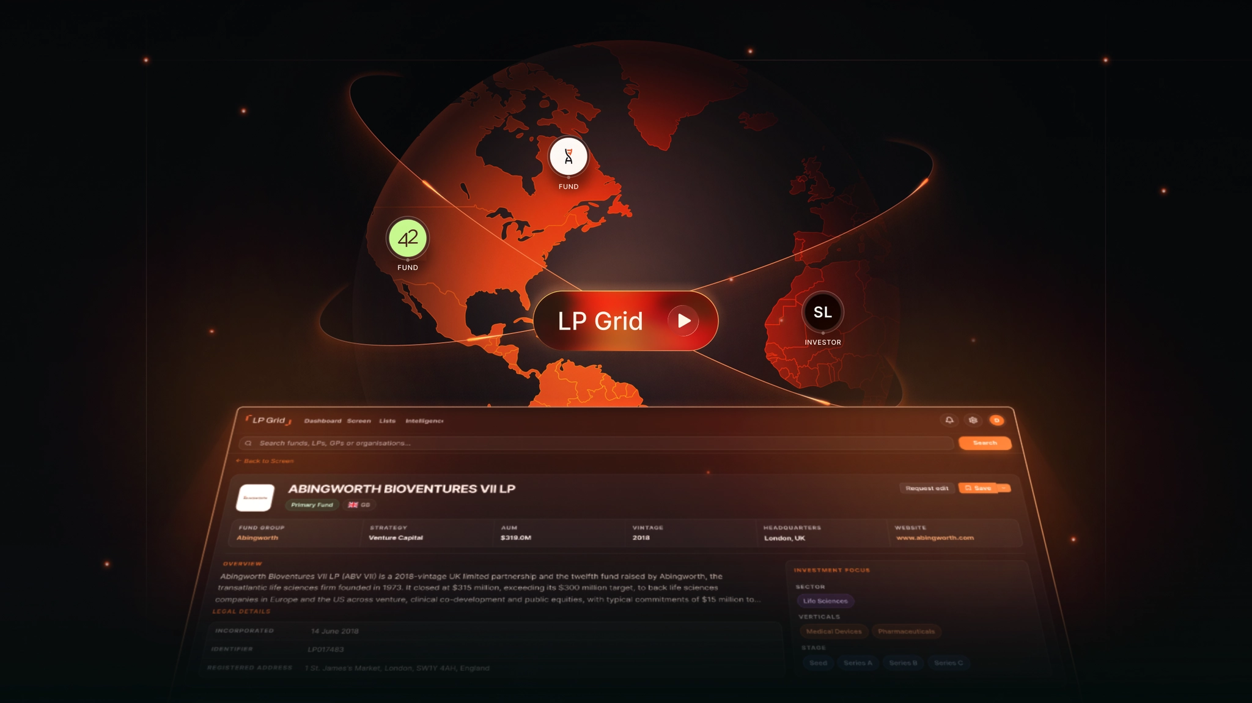
Task: Click the Legal Details section heading
Action: point(241,611)
